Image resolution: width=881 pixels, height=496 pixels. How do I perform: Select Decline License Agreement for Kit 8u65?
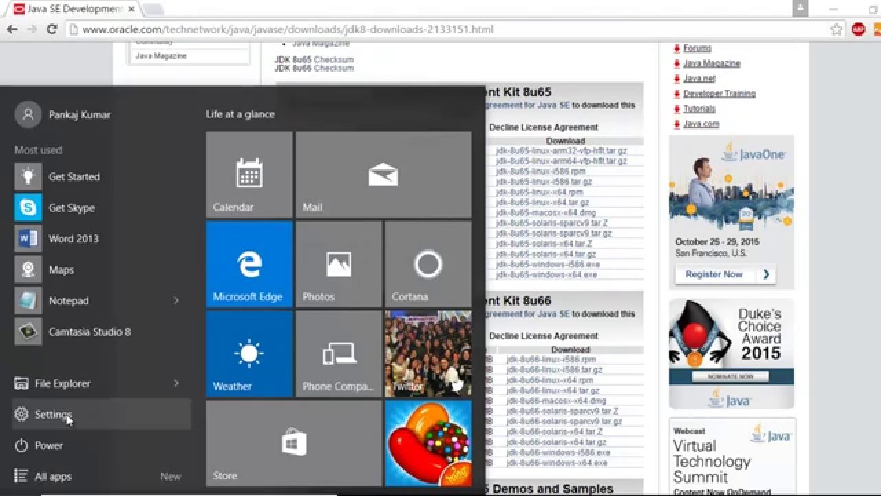click(544, 127)
